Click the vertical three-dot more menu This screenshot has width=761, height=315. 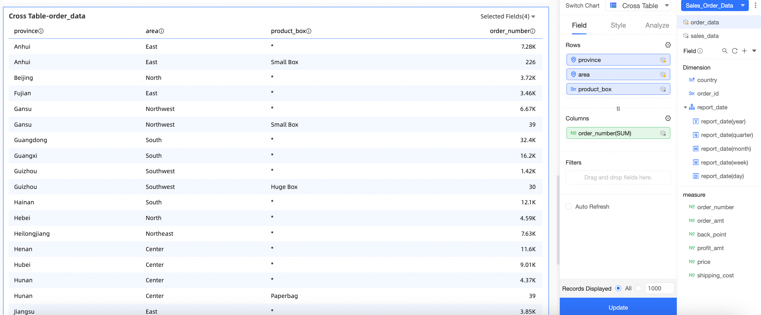pyautogui.click(x=755, y=6)
